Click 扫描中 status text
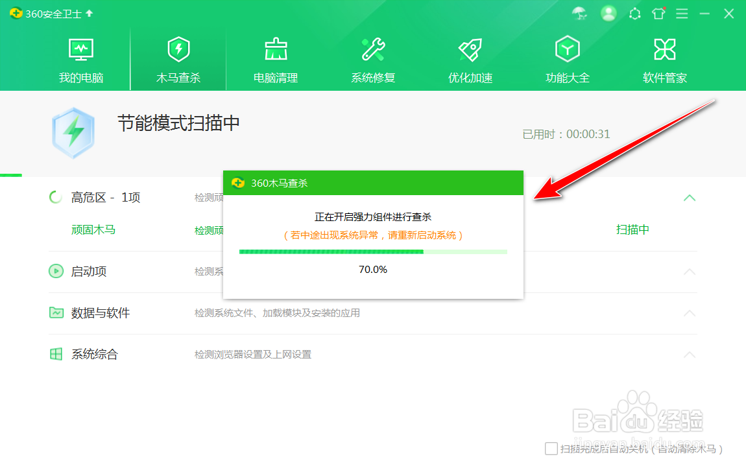Screen dimensions: 746x470 pyautogui.click(x=632, y=230)
